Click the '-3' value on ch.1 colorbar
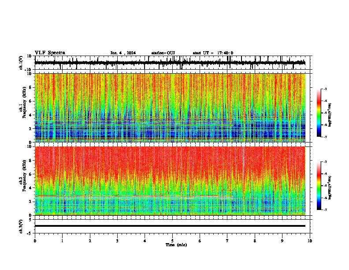The height and width of the screenshot is (270, 349). pos(325,89)
